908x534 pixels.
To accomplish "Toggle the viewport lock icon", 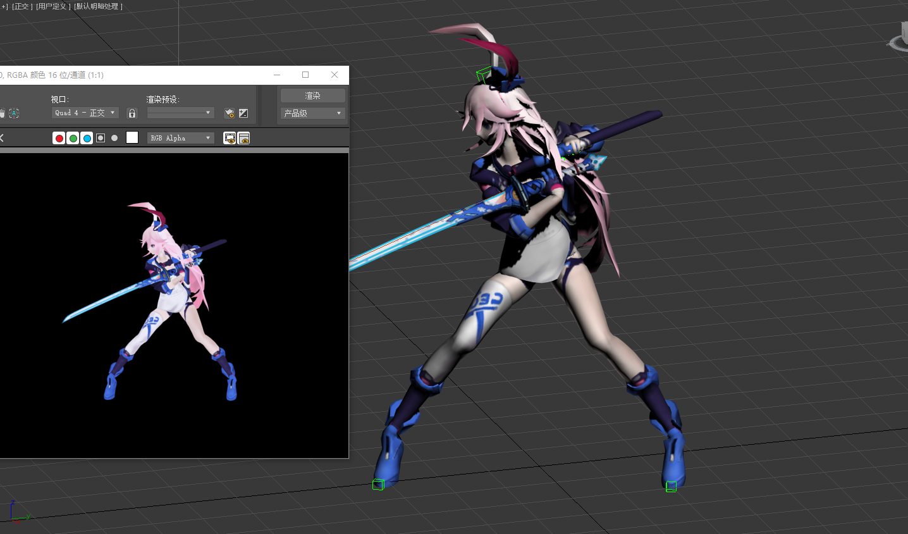I will [x=132, y=113].
